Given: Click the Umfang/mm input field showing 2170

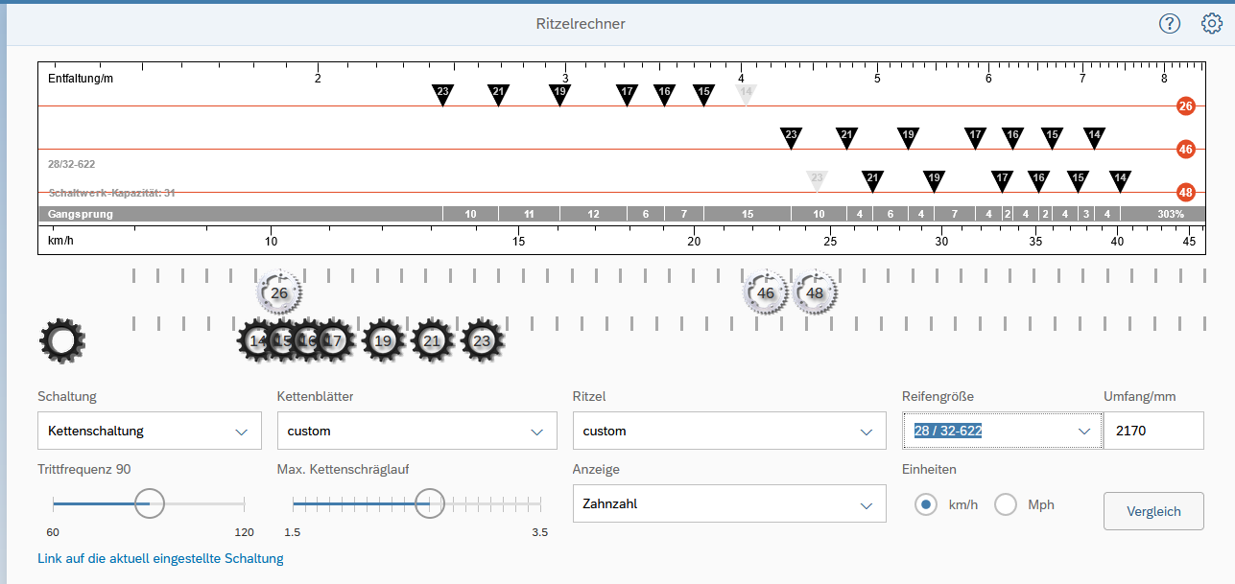Looking at the screenshot, I should pyautogui.click(x=1152, y=431).
